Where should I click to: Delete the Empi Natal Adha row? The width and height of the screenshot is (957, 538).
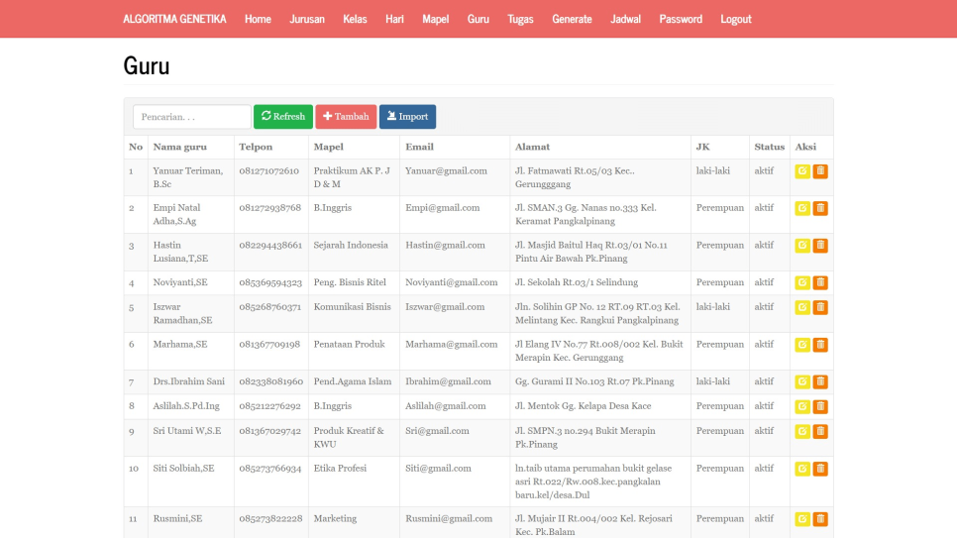pos(820,208)
